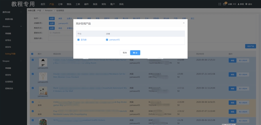Open the 账户 top menu
The width and height of the screenshot is (261, 125).
pyautogui.click(x=112, y=4)
